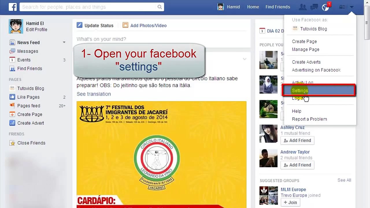Open Ashley Cruz's profile name link
The width and height of the screenshot is (370, 208).
coord(293,127)
